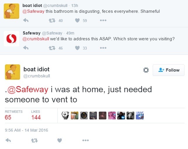Like the tweet with 59 likes
Viewport: 188px width, 149px height.
pyautogui.click(x=77, y=20)
